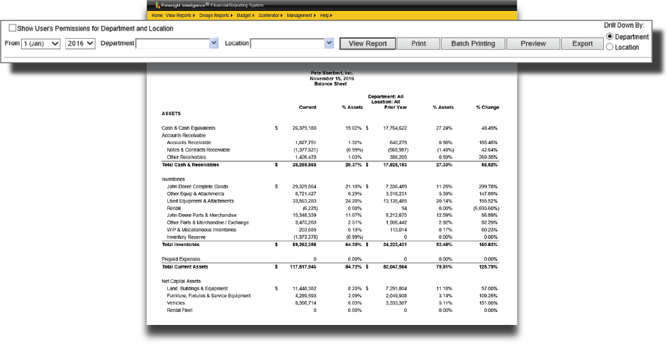Screen dimensions: 669x346
Task: Click the Prepaid Expenses row label
Action: pyautogui.click(x=181, y=259)
